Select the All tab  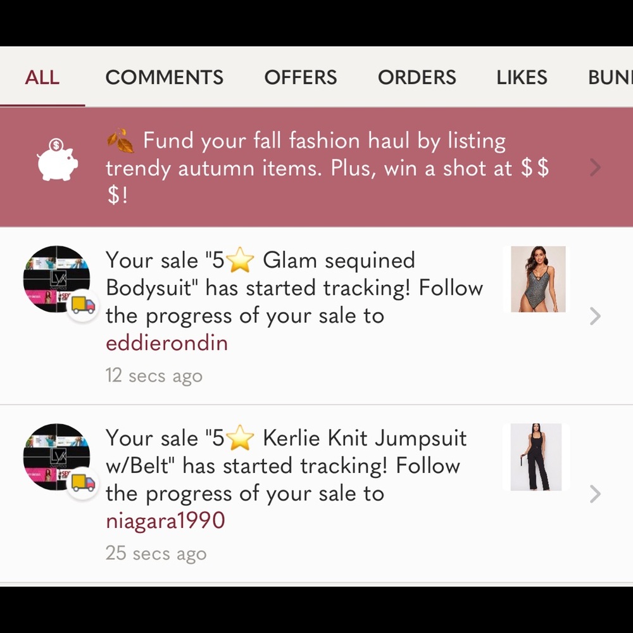[x=42, y=77]
